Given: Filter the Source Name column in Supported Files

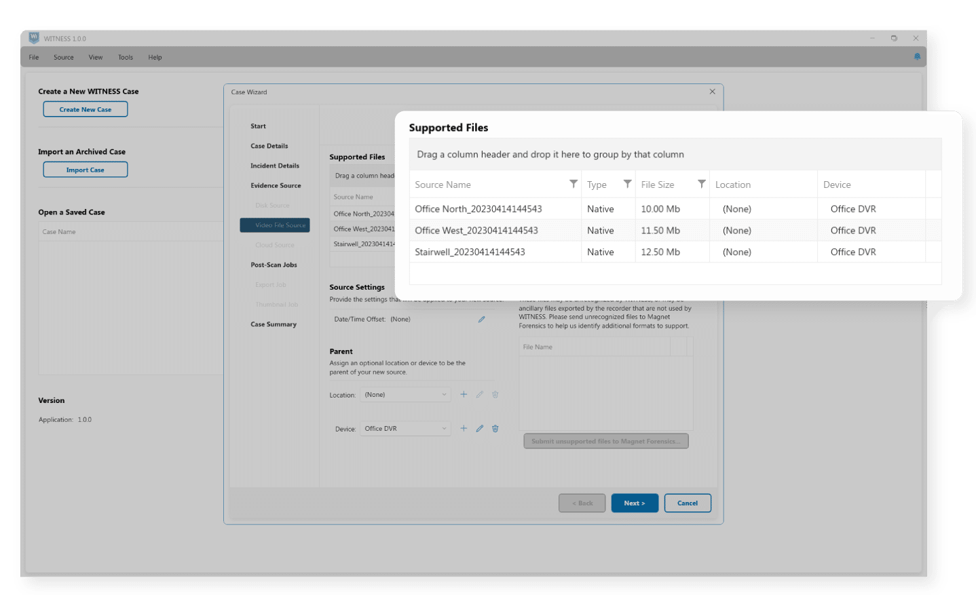Looking at the screenshot, I should [x=574, y=184].
